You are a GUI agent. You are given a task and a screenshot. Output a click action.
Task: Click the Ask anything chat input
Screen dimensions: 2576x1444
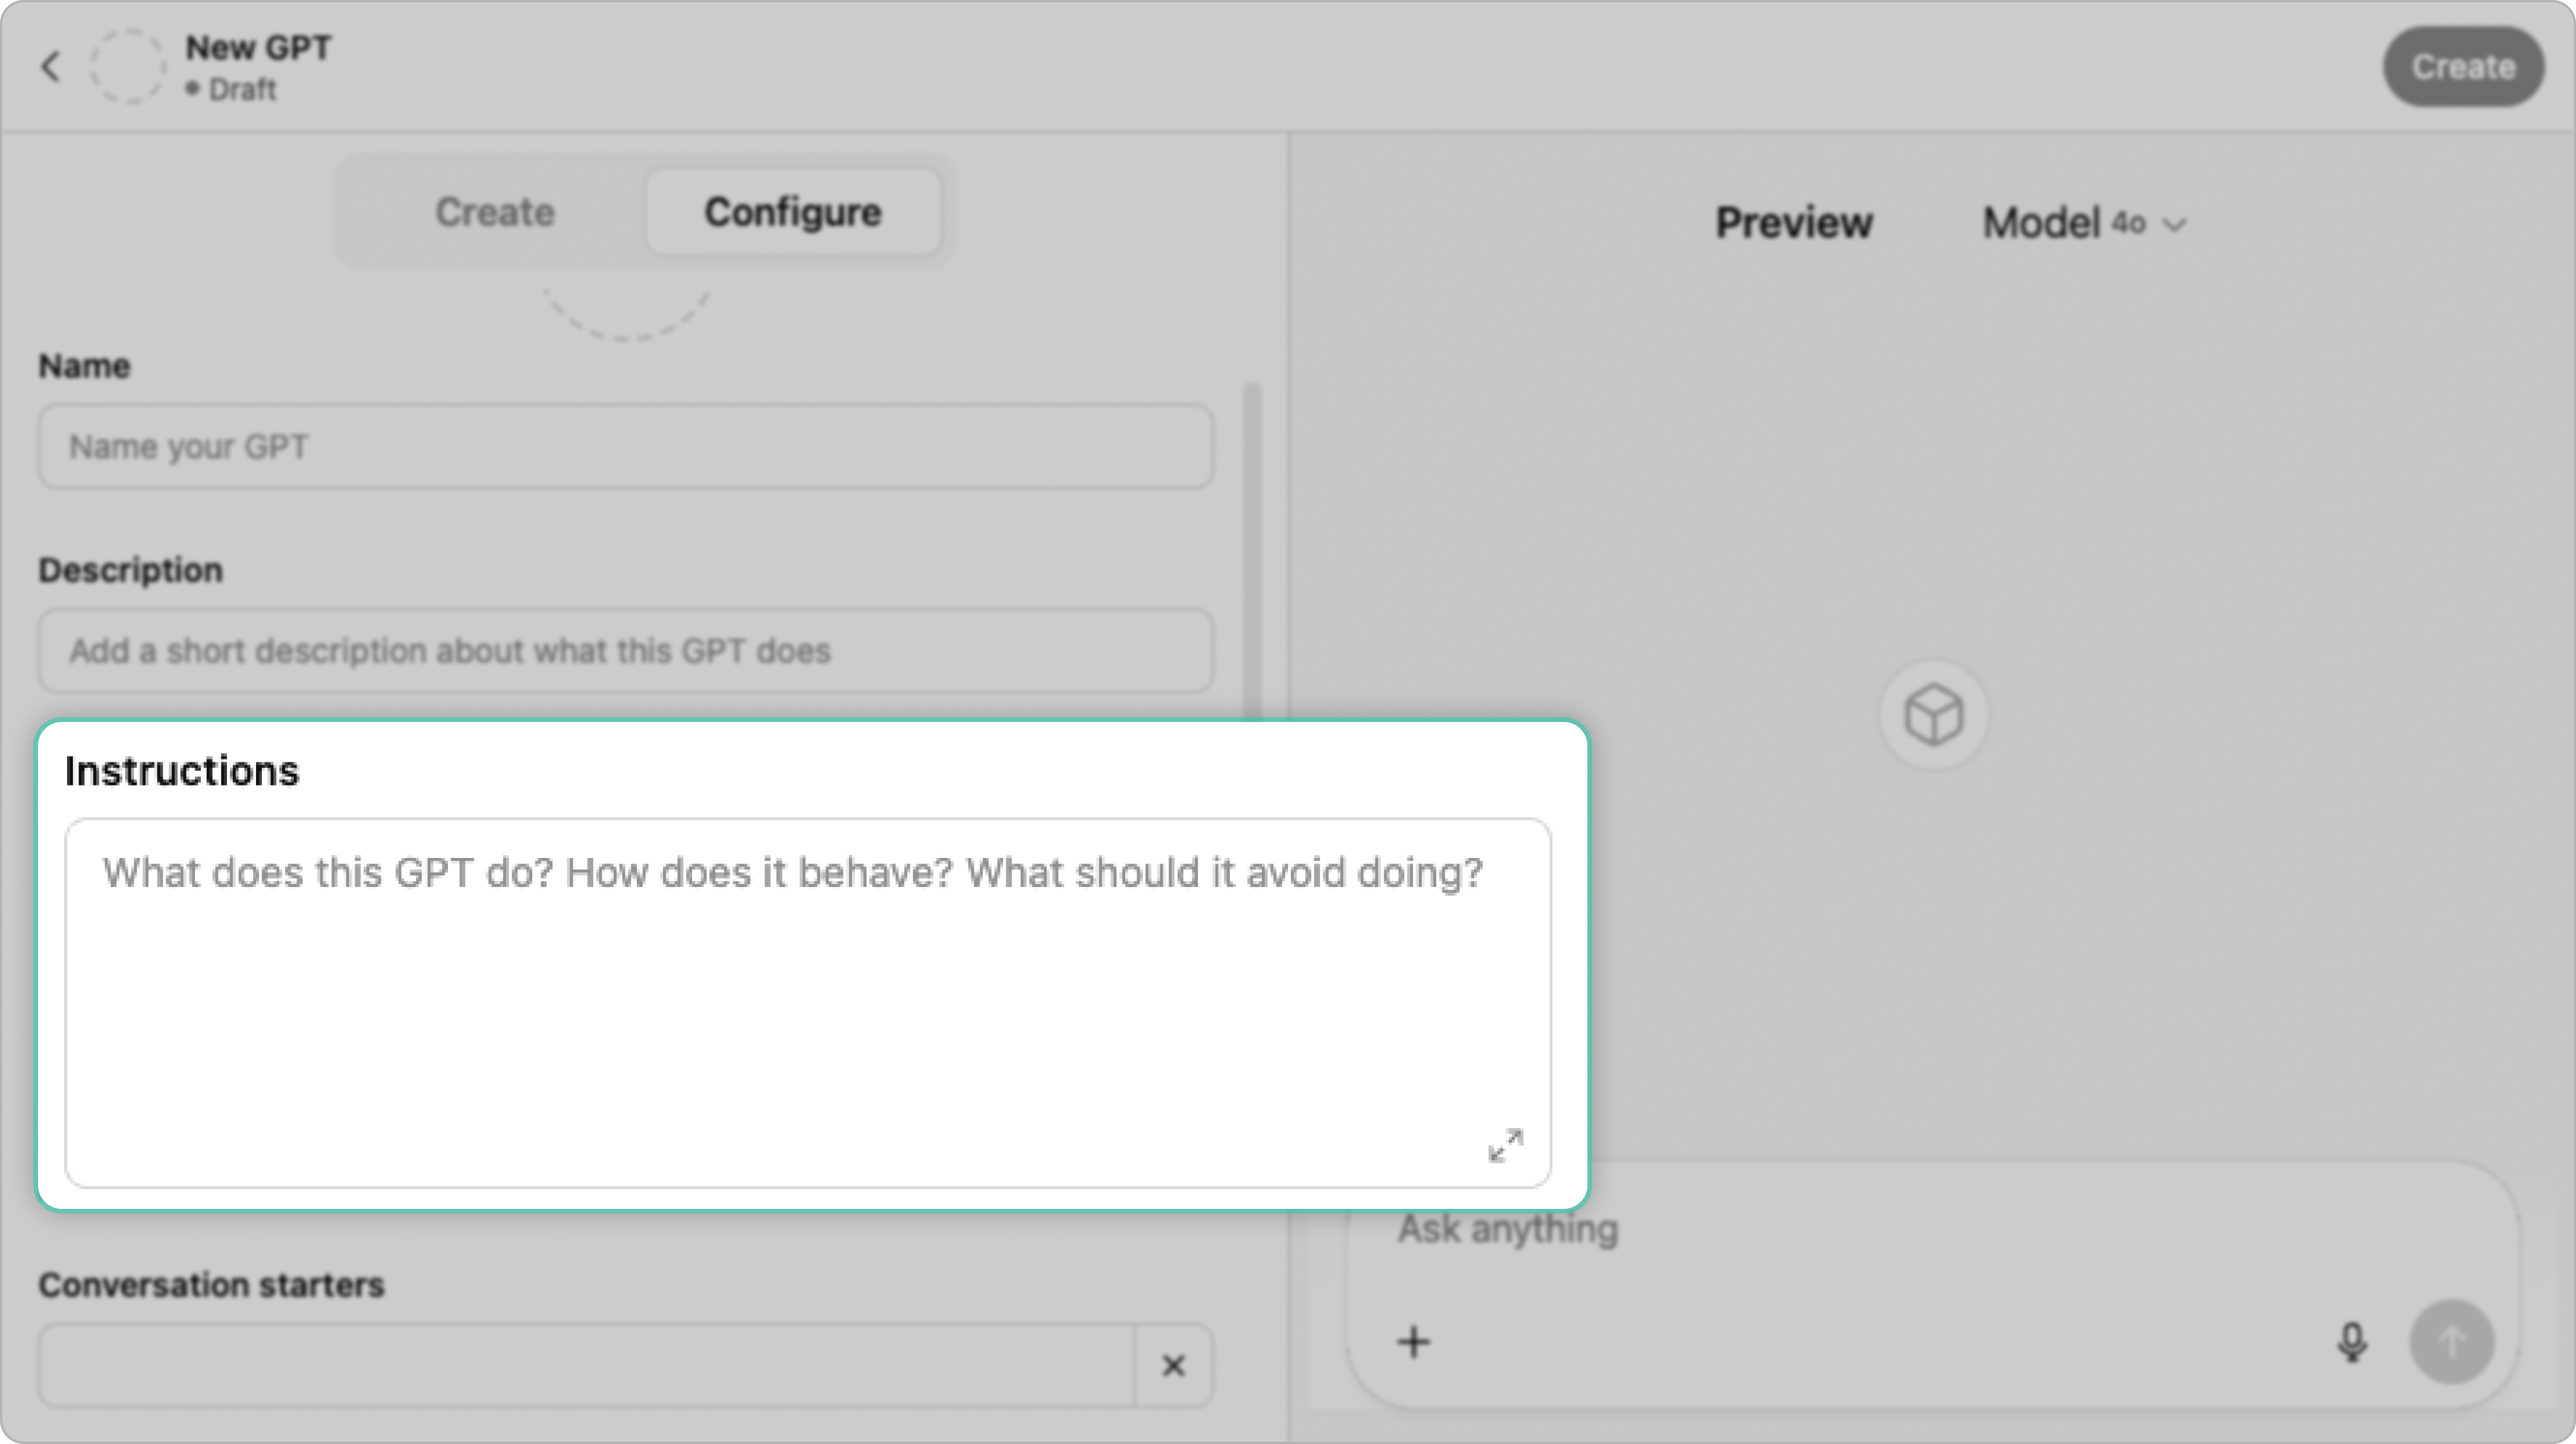pos(1850,1229)
